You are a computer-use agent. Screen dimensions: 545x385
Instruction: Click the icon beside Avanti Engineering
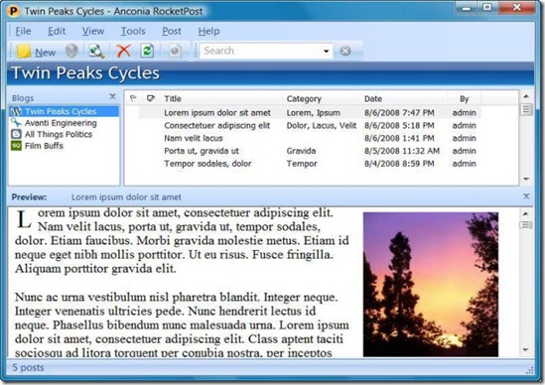pos(16,123)
